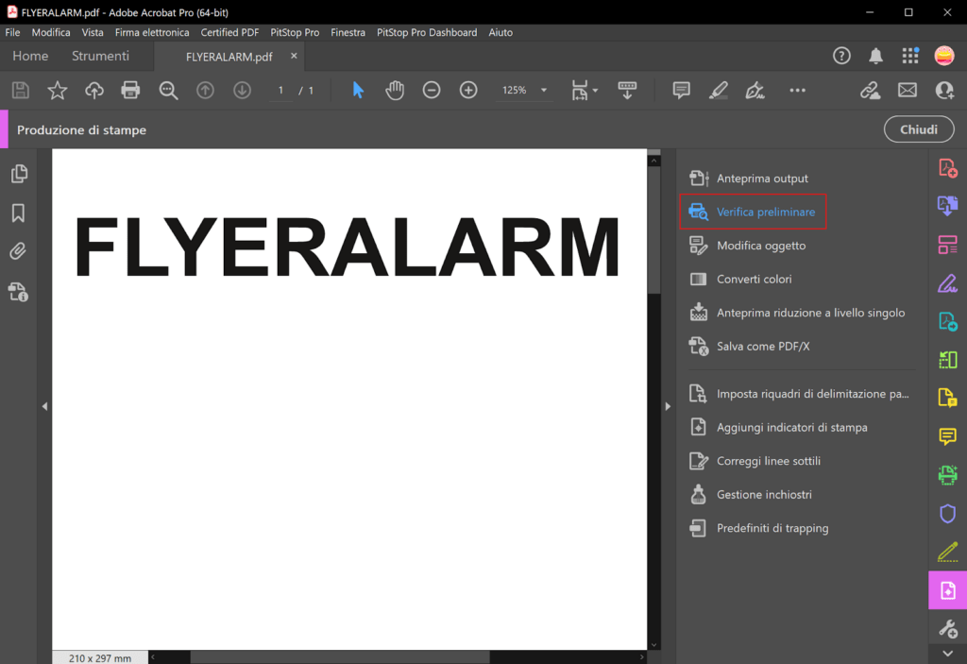Click the Anteprima output icon

(699, 179)
